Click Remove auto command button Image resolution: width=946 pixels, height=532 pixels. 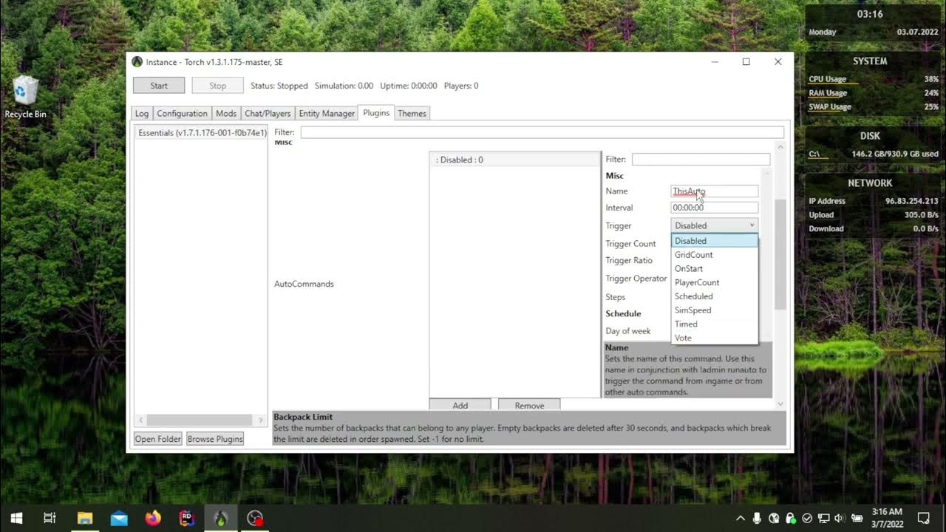(529, 405)
